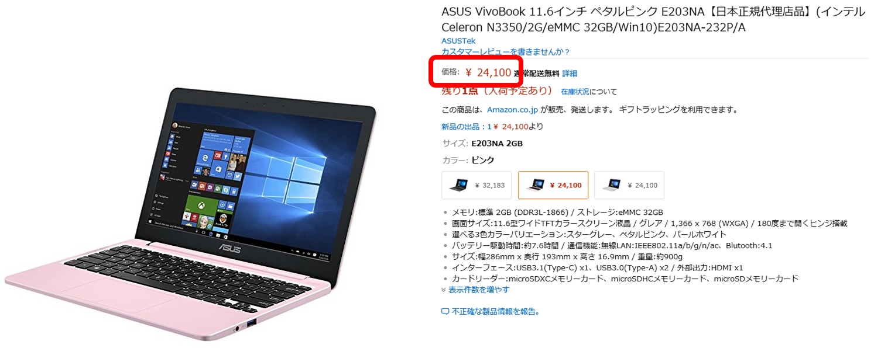
Task: Select the Star Grey color option at ¥32,183
Action: pyautogui.click(x=477, y=185)
